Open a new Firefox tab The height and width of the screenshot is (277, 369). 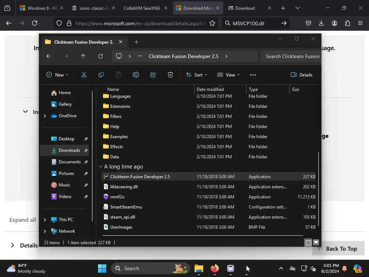(283, 8)
